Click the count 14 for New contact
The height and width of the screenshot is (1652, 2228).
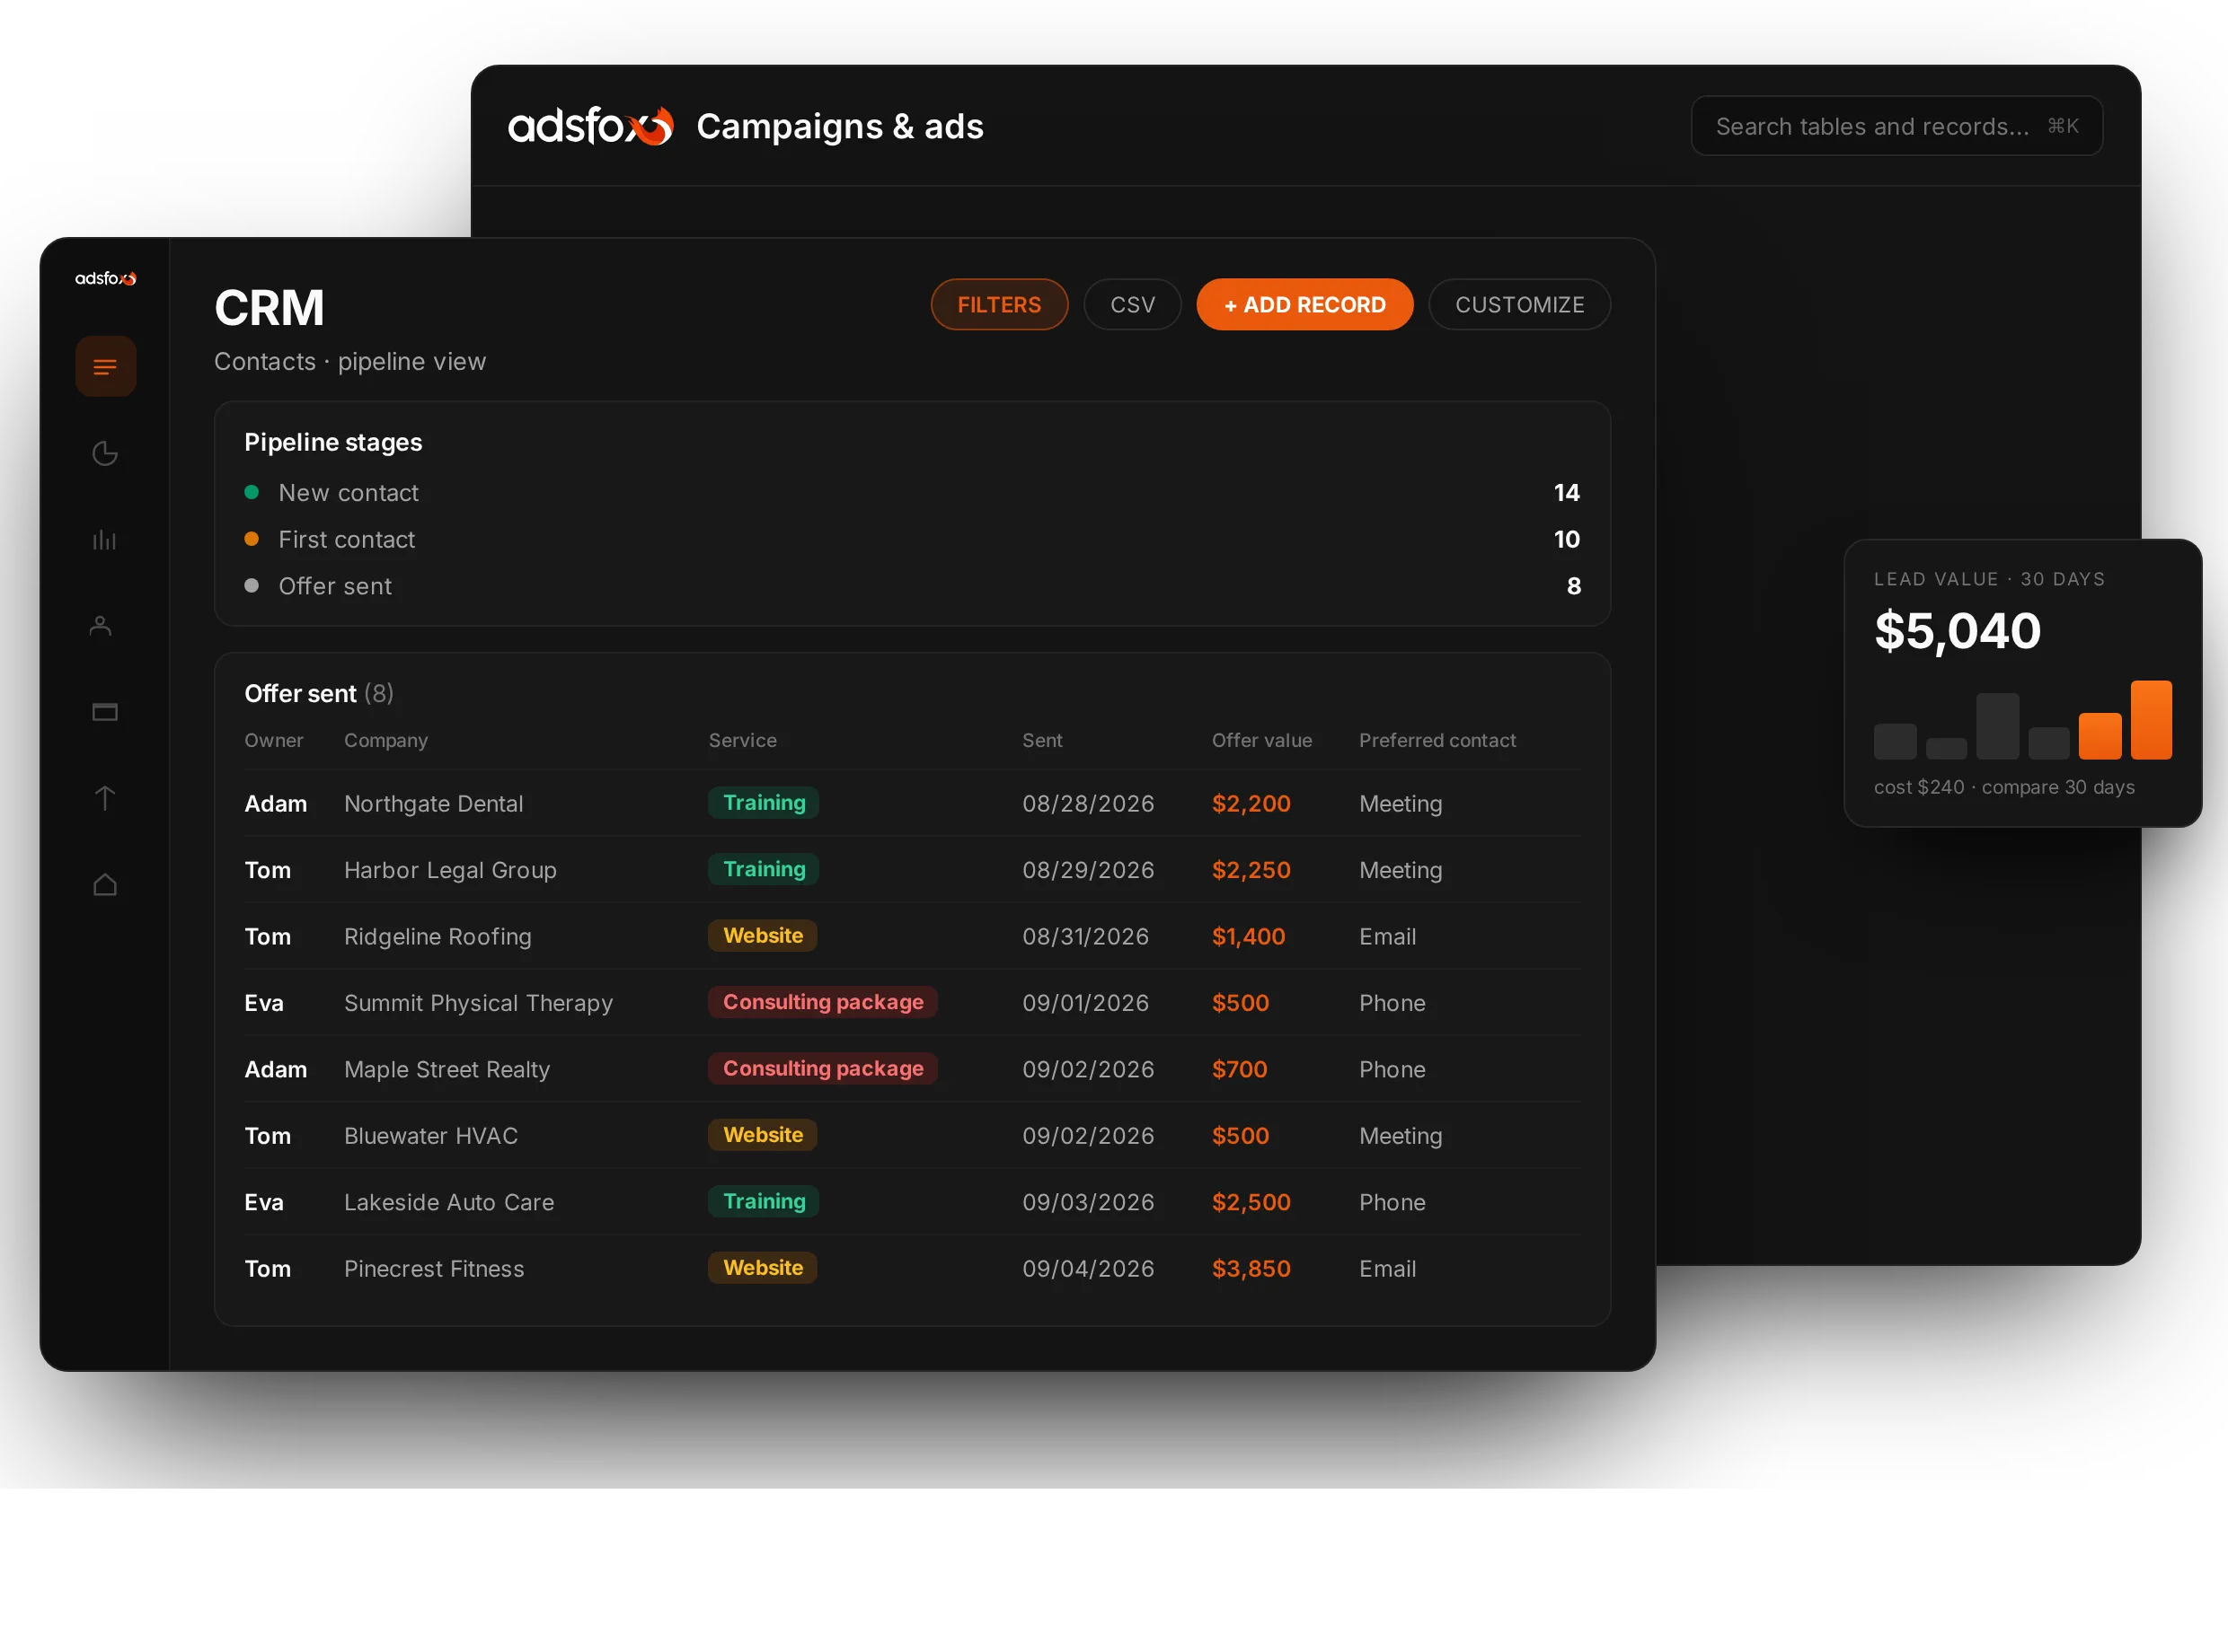click(x=1566, y=493)
